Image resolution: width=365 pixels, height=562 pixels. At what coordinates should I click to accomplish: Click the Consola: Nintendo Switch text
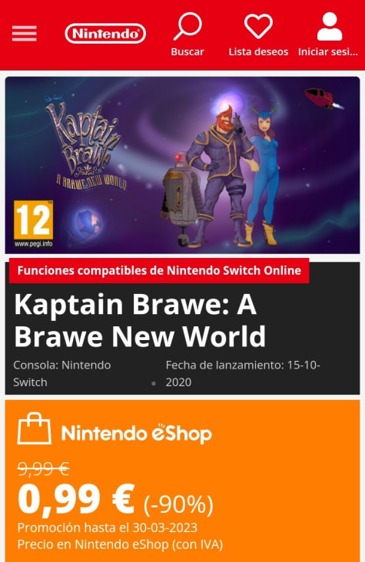coord(62,374)
